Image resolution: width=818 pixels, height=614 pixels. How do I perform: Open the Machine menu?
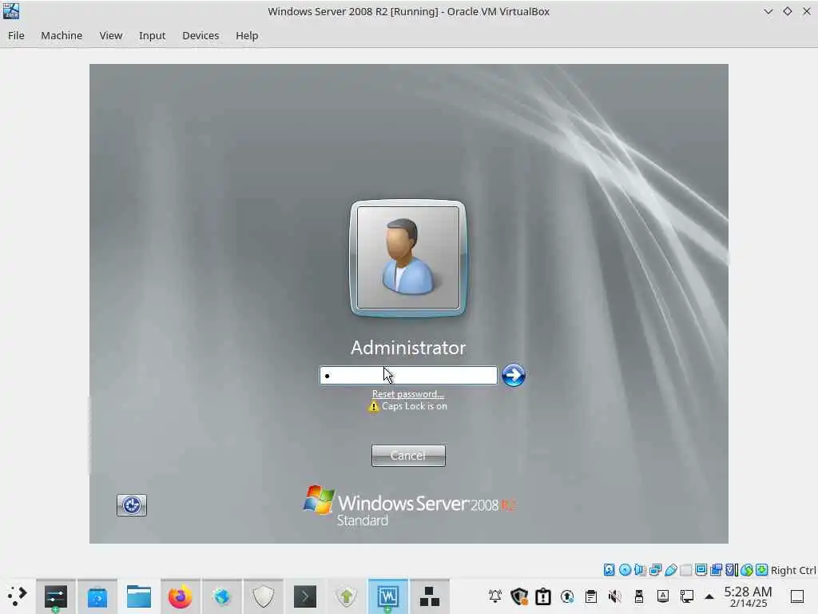pos(62,35)
